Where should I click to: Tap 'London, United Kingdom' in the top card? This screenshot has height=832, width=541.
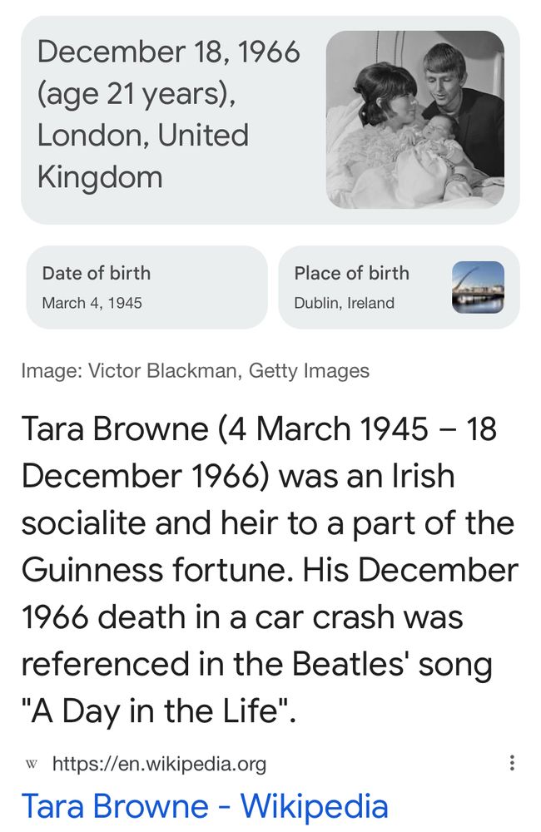143,156
